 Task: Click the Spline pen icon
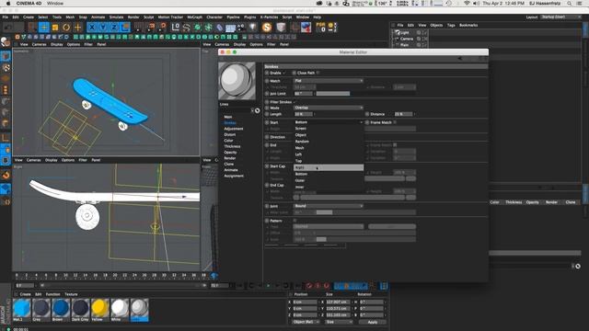(x=186, y=28)
